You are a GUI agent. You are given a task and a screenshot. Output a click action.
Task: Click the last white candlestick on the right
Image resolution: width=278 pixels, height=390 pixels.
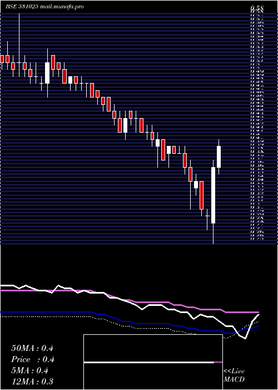pos(219,157)
